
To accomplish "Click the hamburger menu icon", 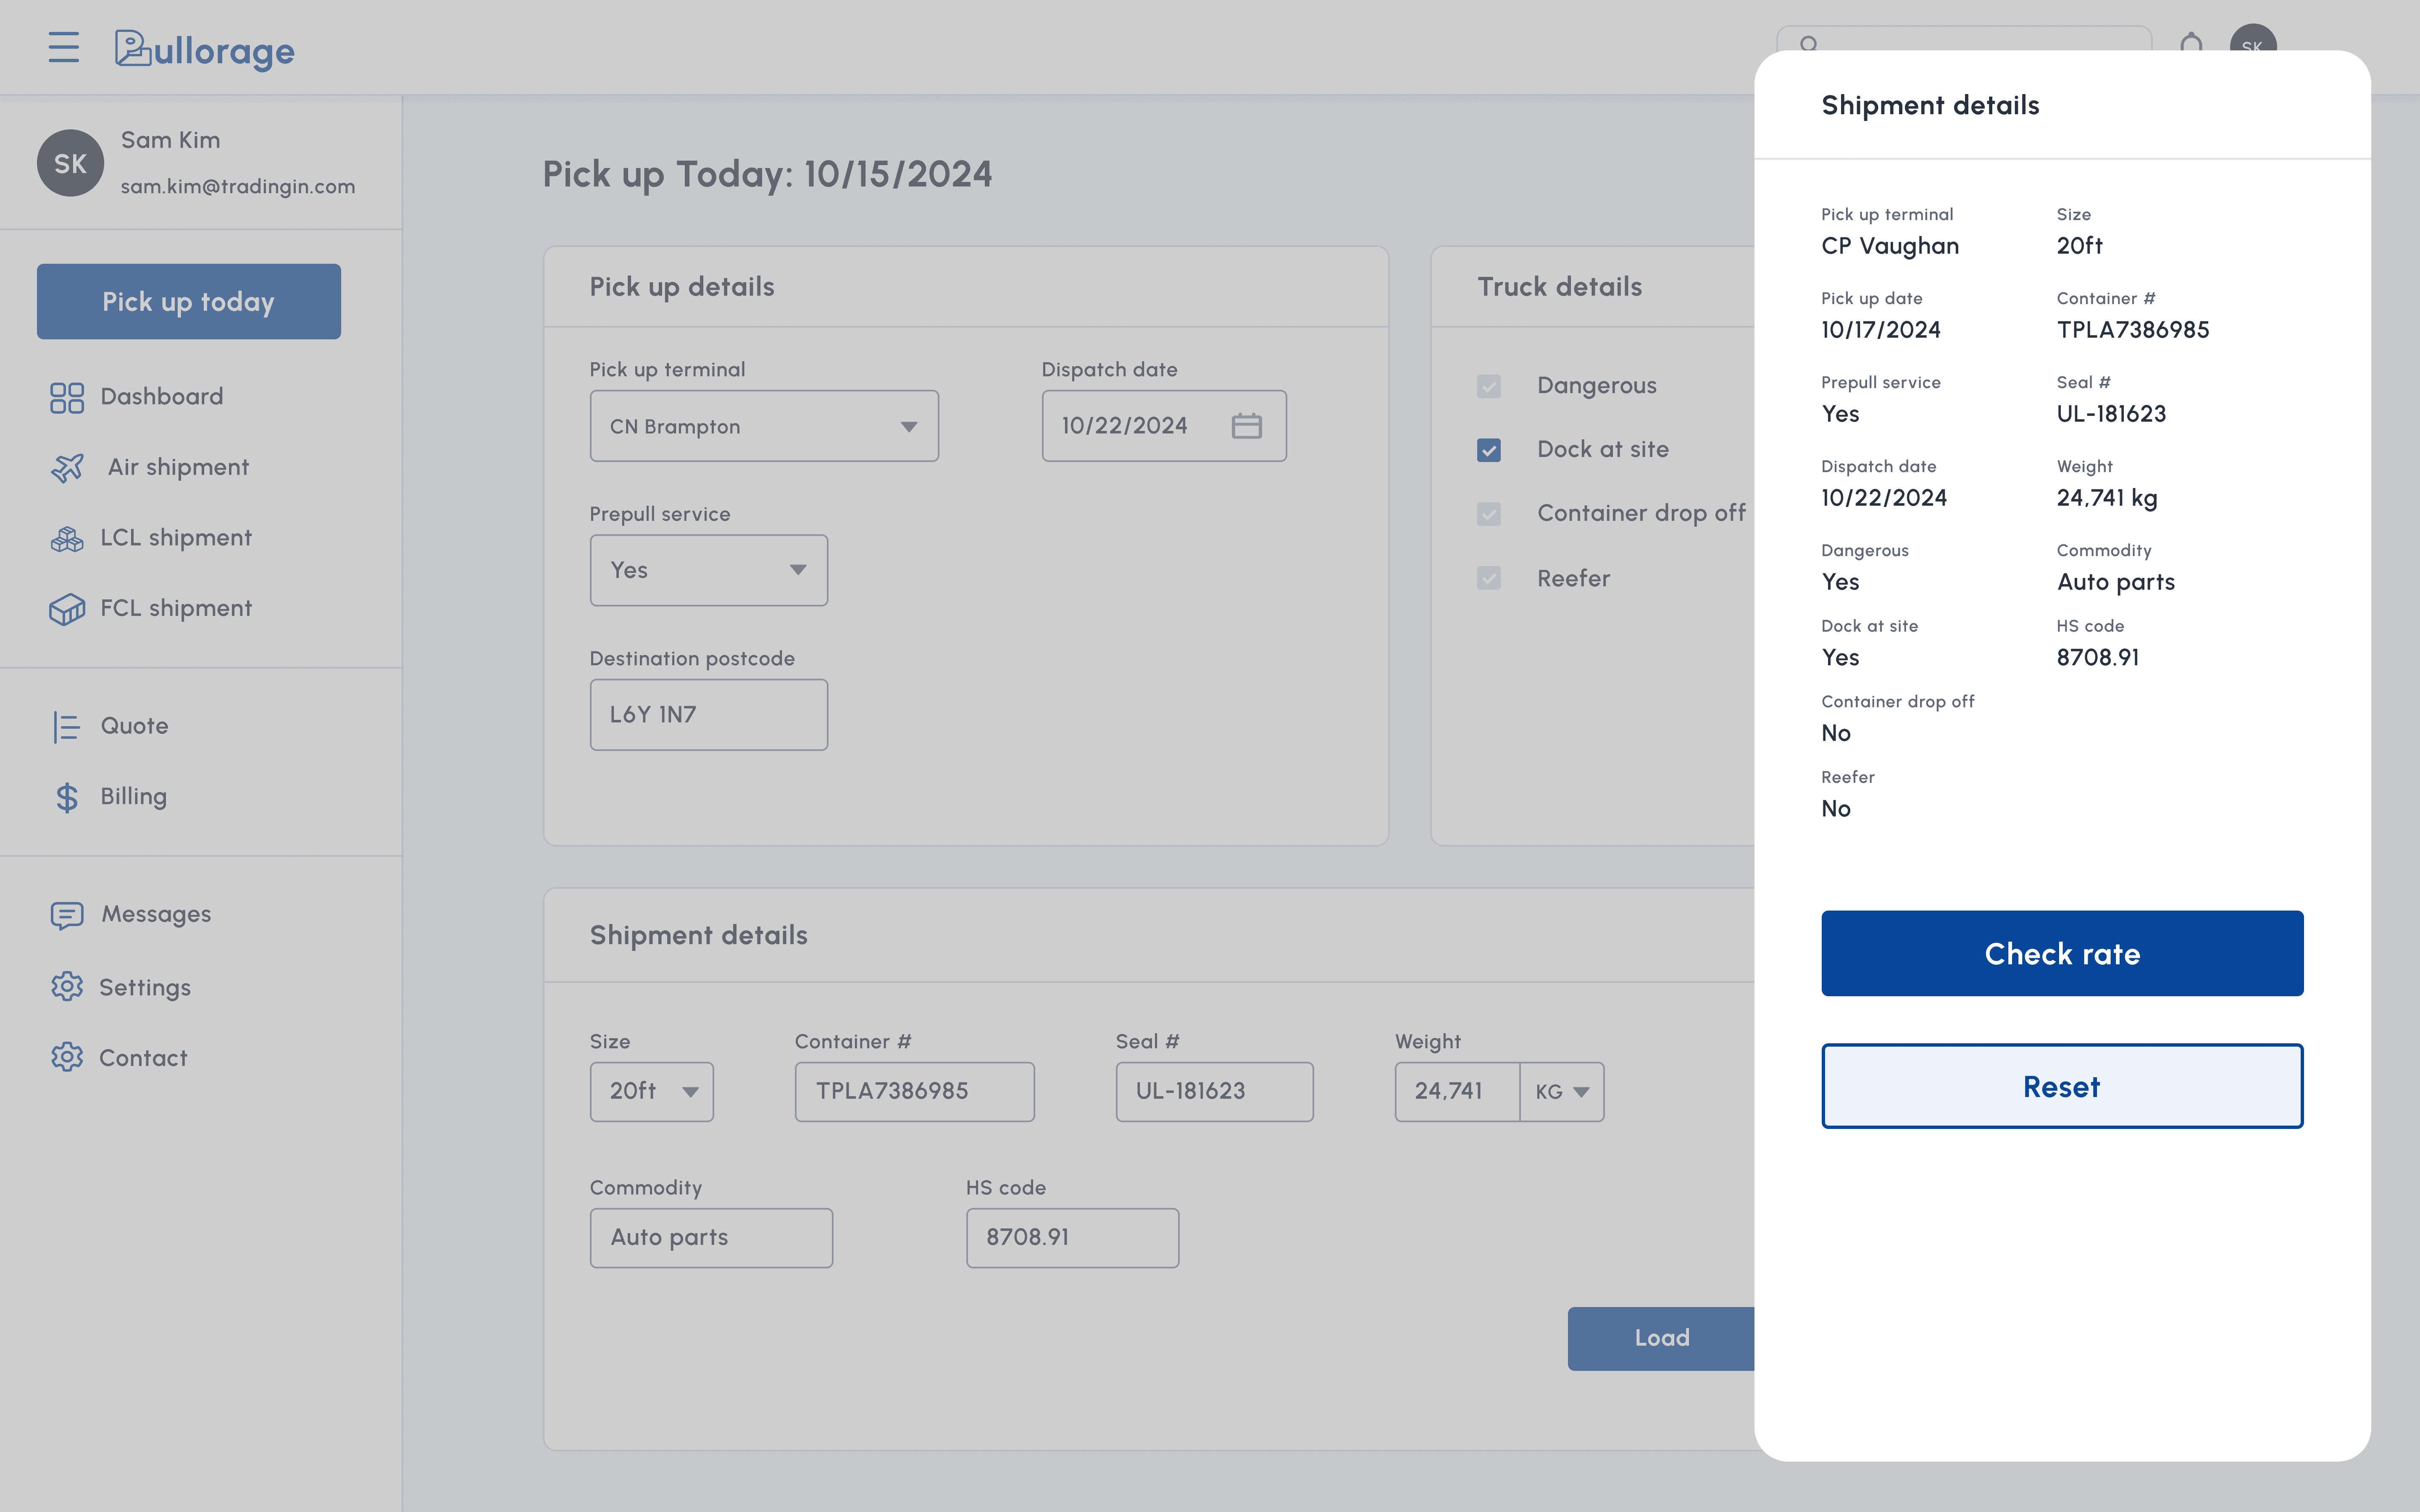I will click(x=63, y=47).
